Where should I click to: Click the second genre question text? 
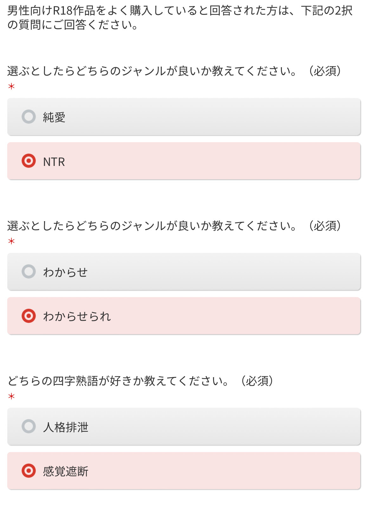click(152, 226)
